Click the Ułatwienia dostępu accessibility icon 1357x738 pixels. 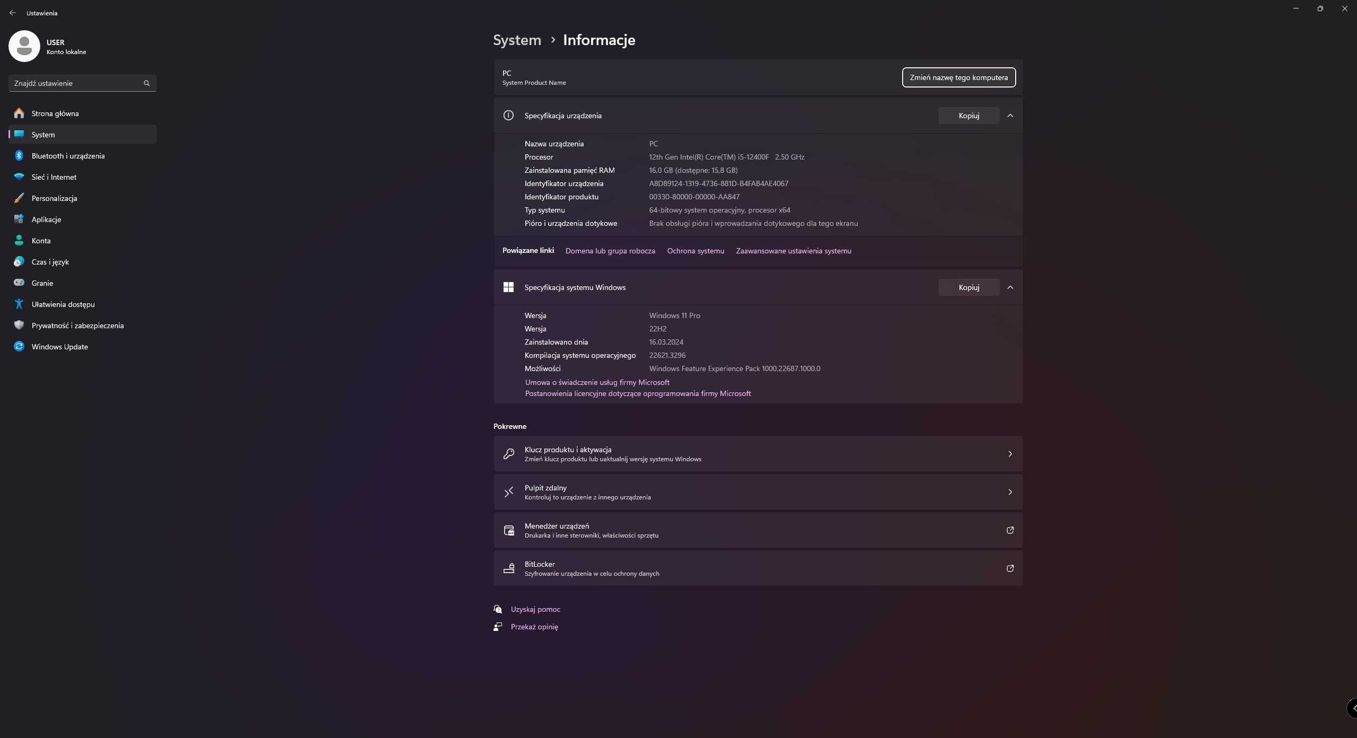tap(19, 304)
